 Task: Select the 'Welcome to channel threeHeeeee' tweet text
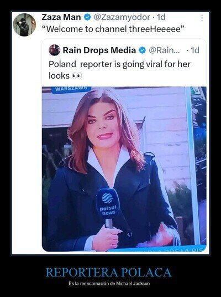point(113,29)
